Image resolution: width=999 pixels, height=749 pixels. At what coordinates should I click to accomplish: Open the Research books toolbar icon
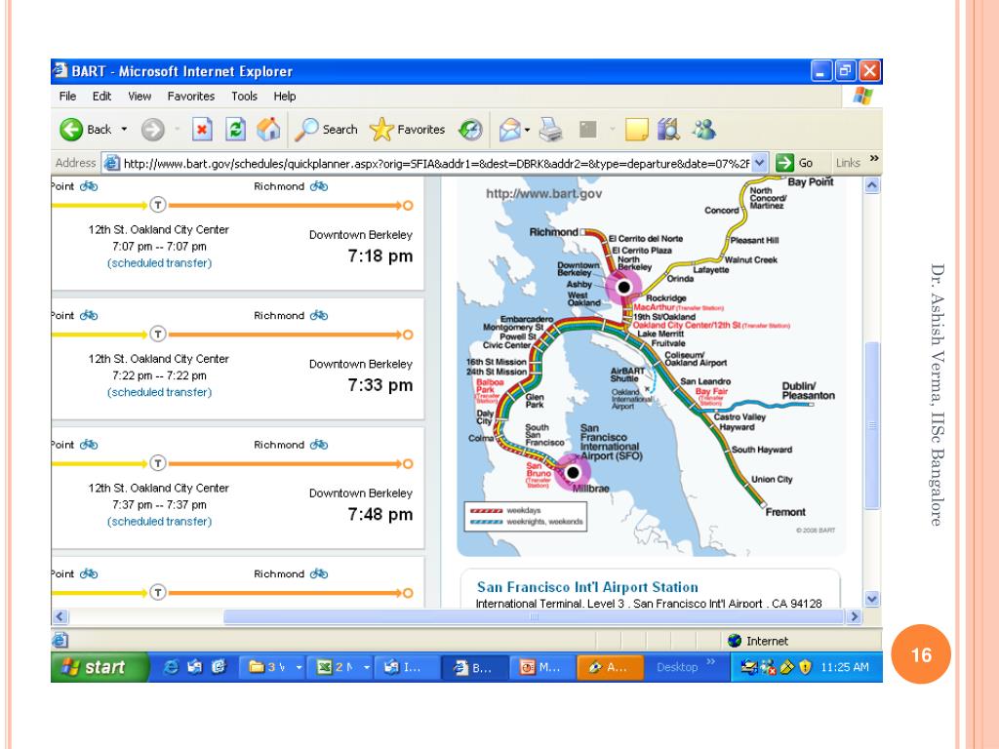pos(668,130)
